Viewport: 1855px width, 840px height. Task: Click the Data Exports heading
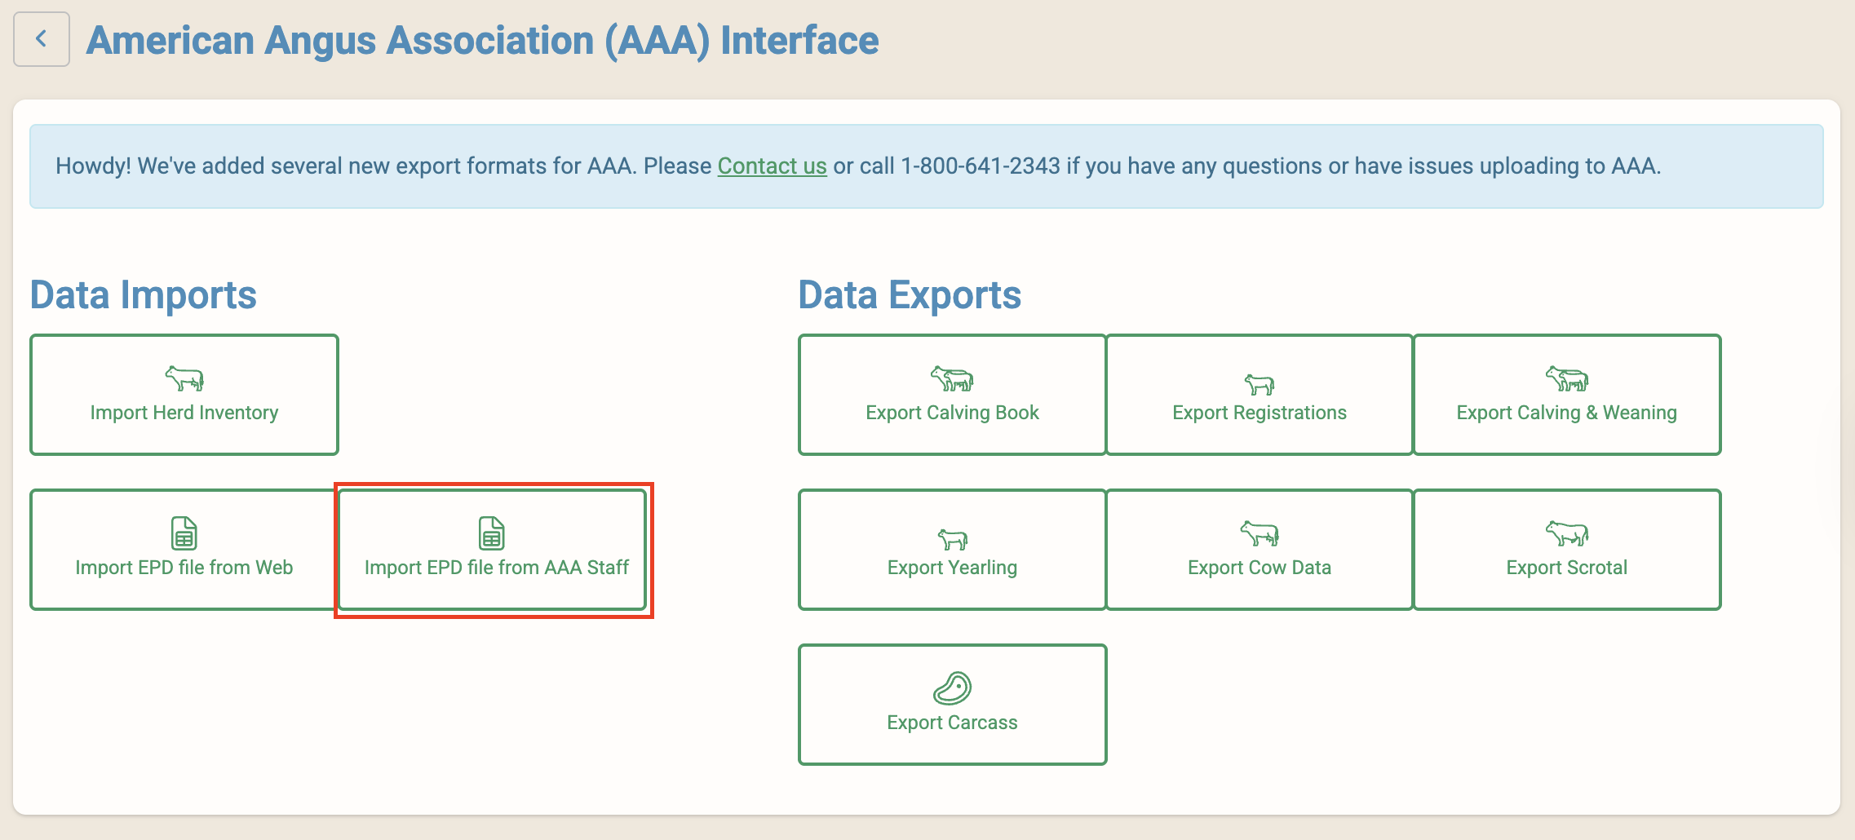pyautogui.click(x=910, y=295)
